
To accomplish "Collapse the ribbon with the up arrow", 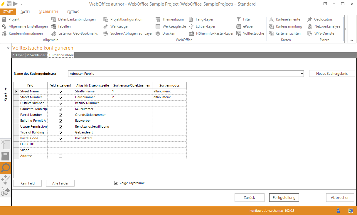I will [x=352, y=40].
